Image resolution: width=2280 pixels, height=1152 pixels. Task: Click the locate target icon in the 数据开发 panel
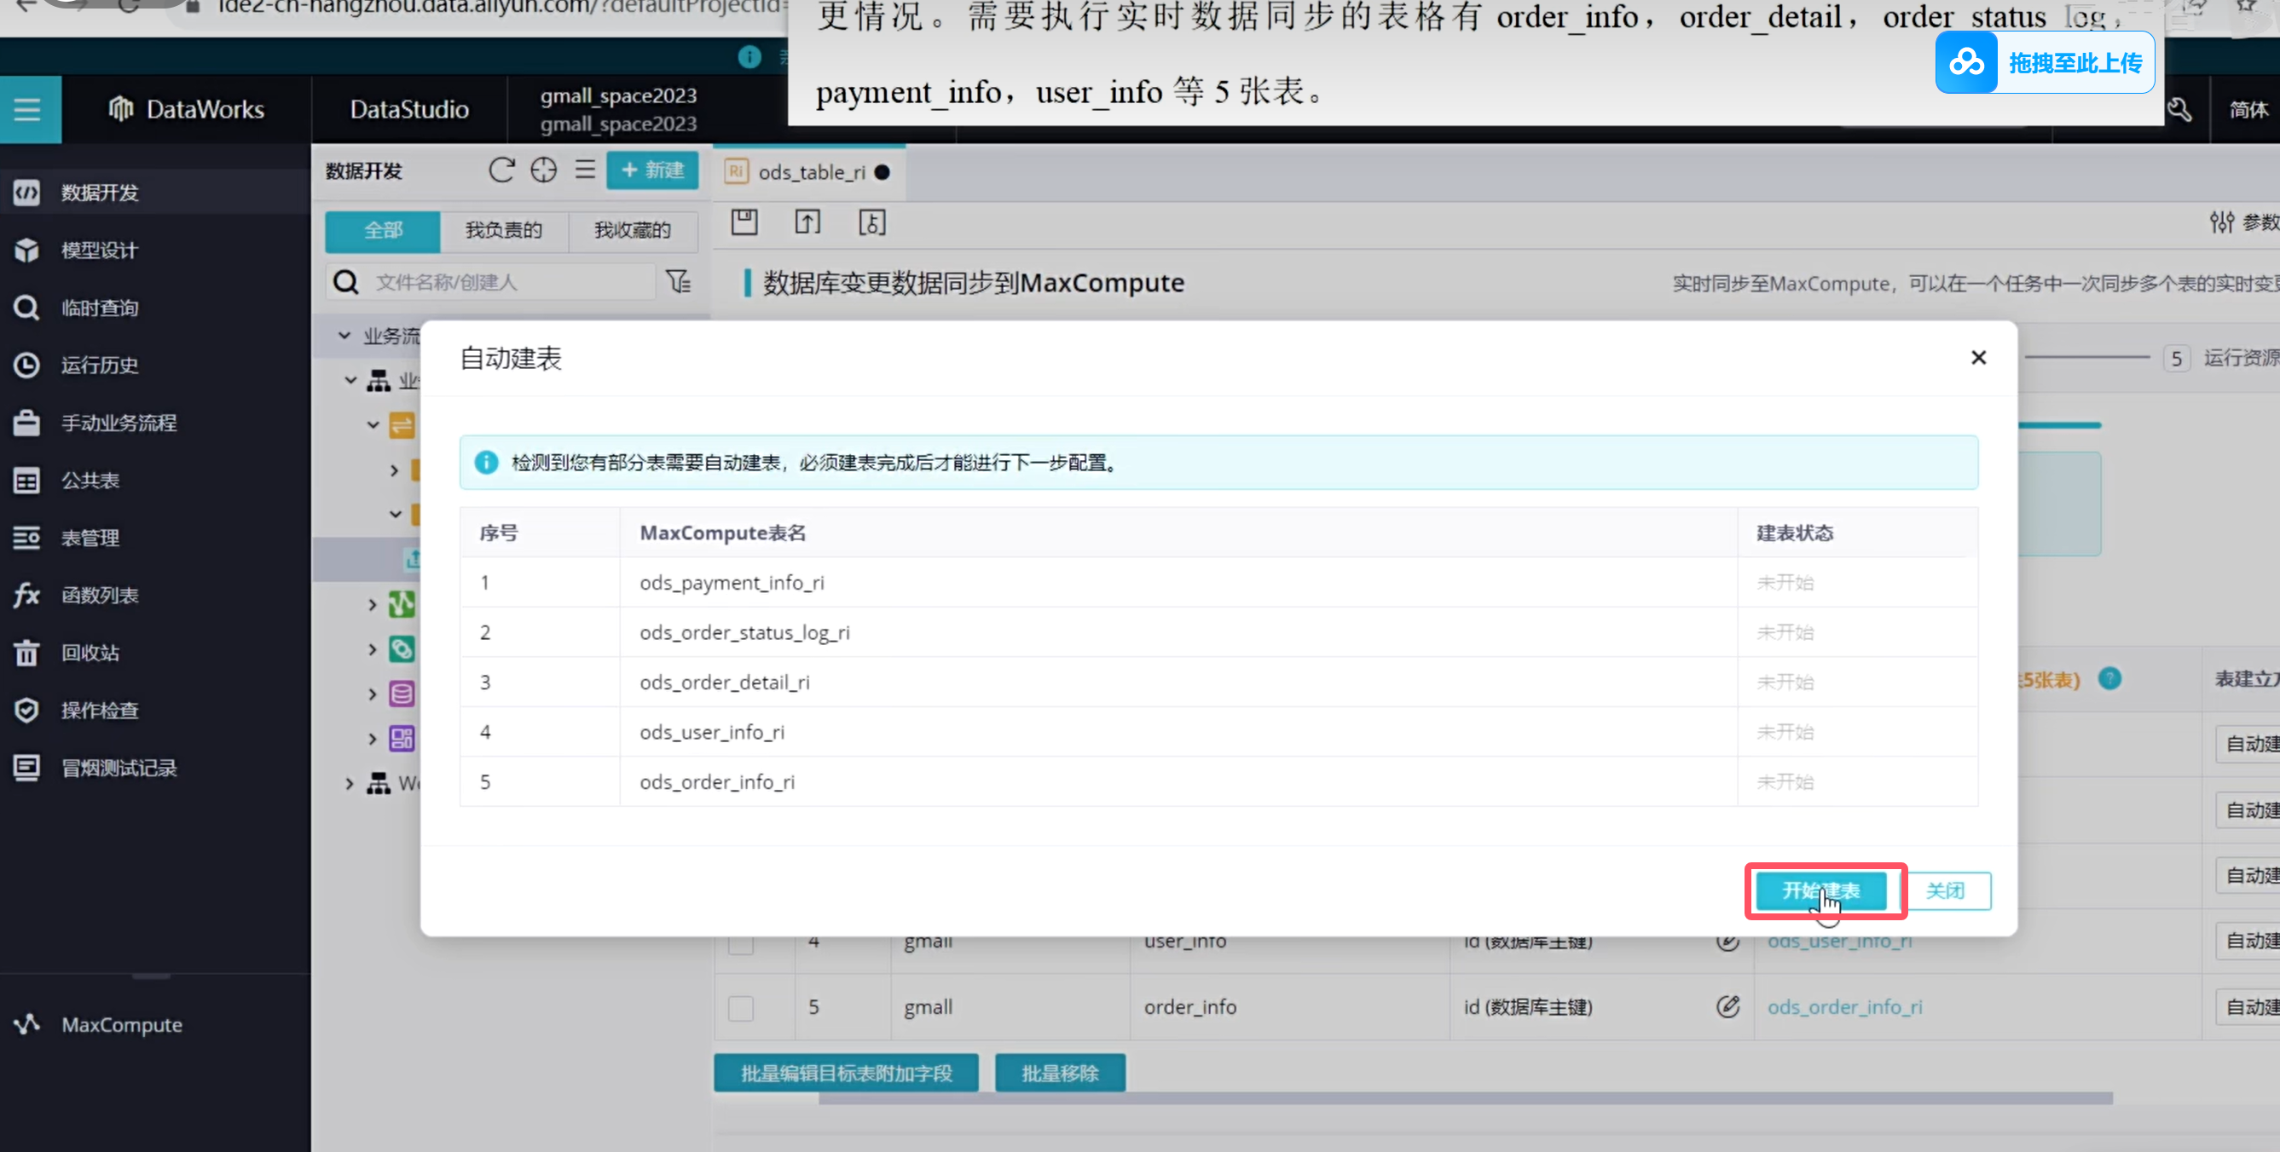point(543,170)
